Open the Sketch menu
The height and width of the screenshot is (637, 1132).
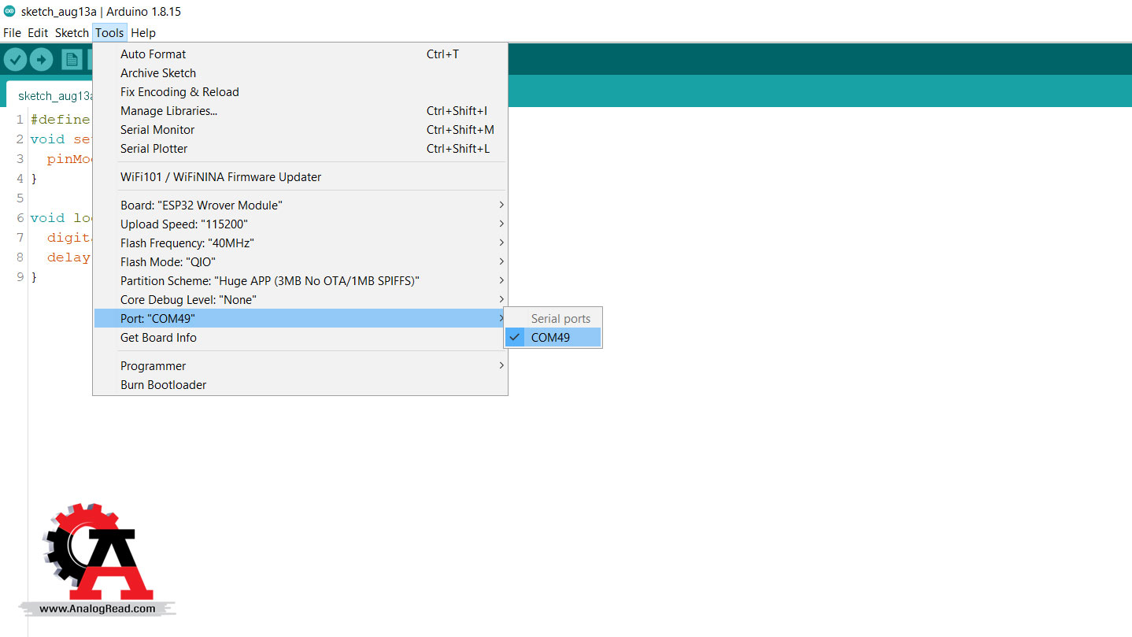pyautogui.click(x=72, y=33)
